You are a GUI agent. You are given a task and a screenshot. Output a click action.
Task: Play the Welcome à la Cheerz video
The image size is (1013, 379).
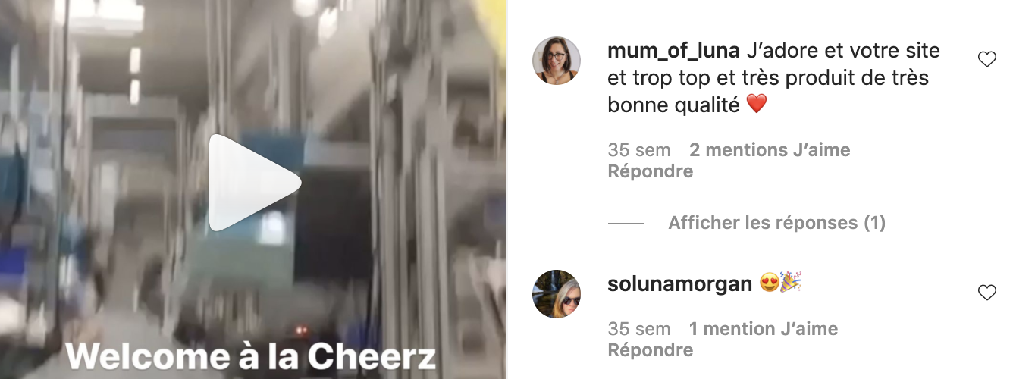pyautogui.click(x=255, y=183)
